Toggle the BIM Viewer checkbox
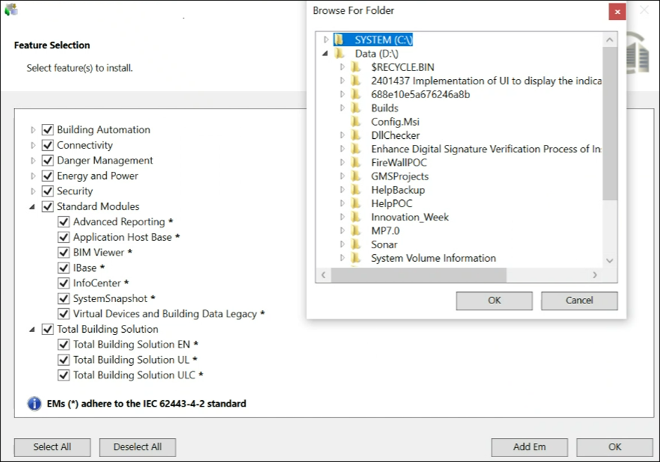 (x=64, y=253)
